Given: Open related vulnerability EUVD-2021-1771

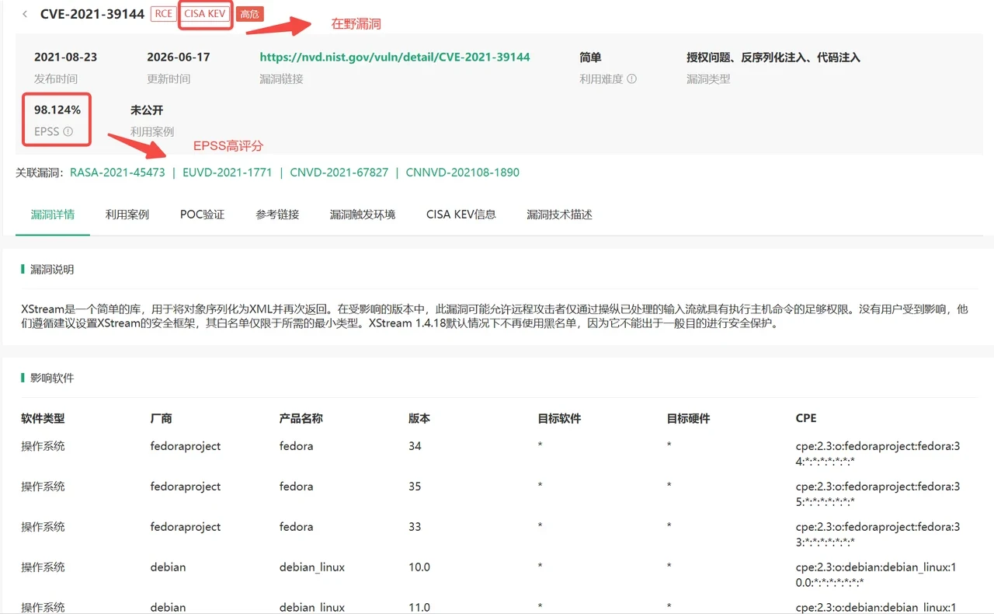Looking at the screenshot, I should click(x=227, y=173).
